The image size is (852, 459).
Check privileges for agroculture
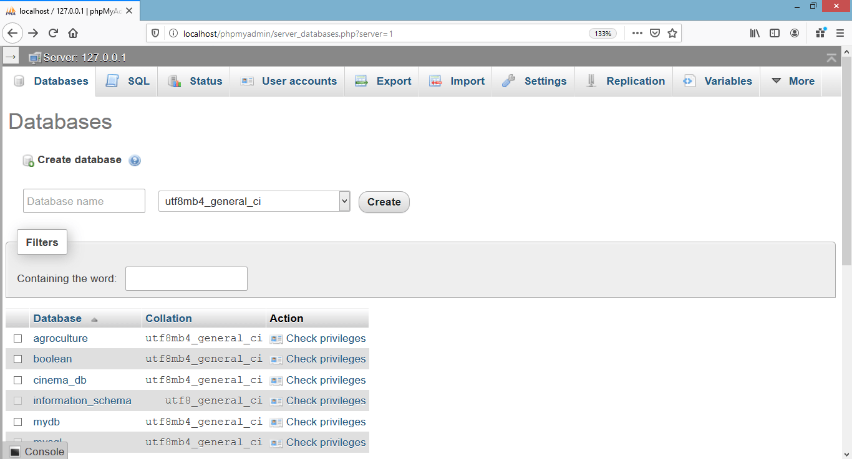click(x=326, y=338)
